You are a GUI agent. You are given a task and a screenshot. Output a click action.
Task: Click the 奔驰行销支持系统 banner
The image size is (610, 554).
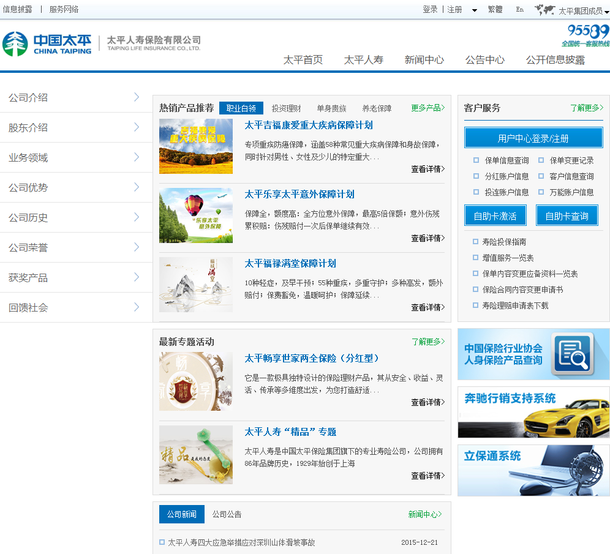click(x=533, y=412)
